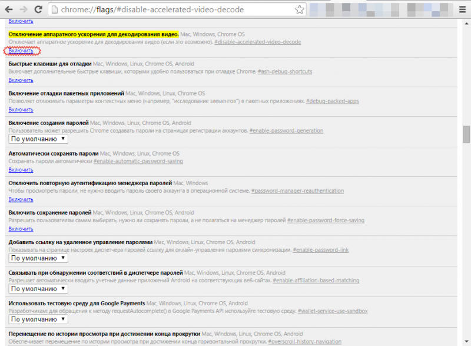
Task: Open the #disable-accelerated-video-decode anchor link
Action: point(258,42)
